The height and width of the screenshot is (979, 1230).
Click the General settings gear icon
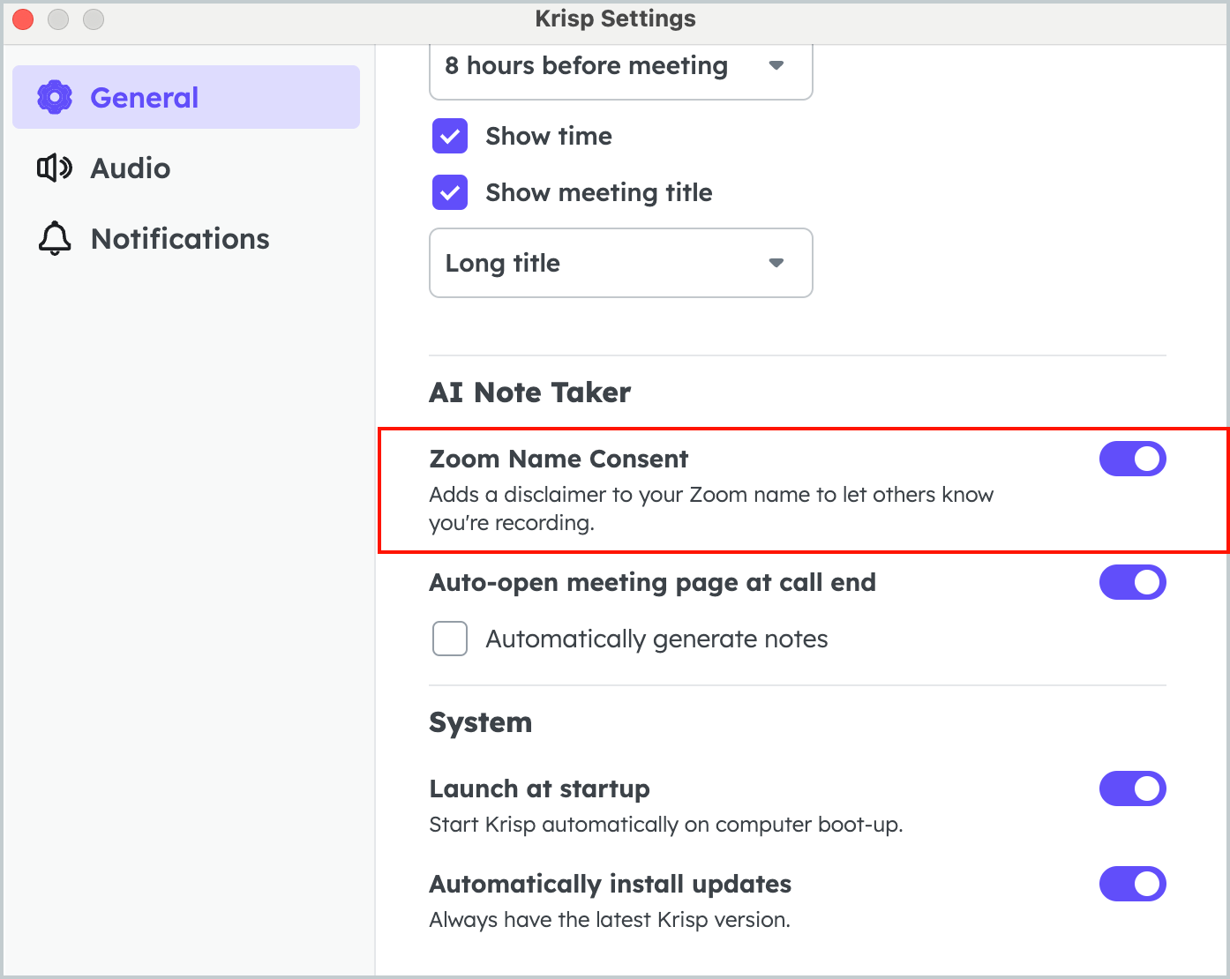55,97
